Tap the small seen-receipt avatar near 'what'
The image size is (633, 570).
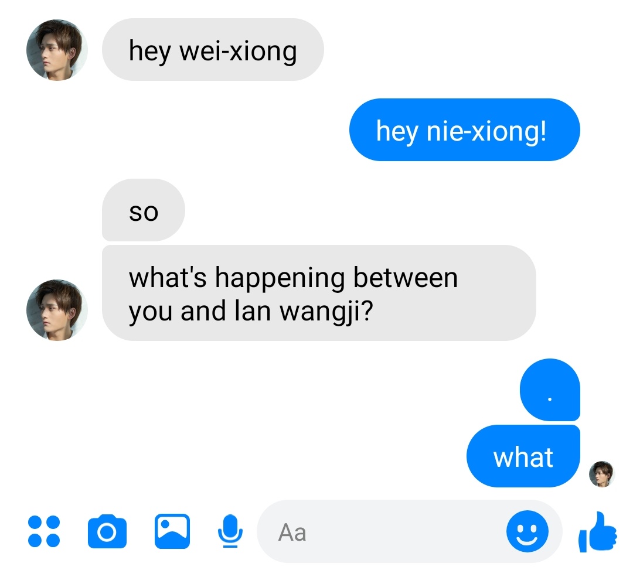point(601,474)
